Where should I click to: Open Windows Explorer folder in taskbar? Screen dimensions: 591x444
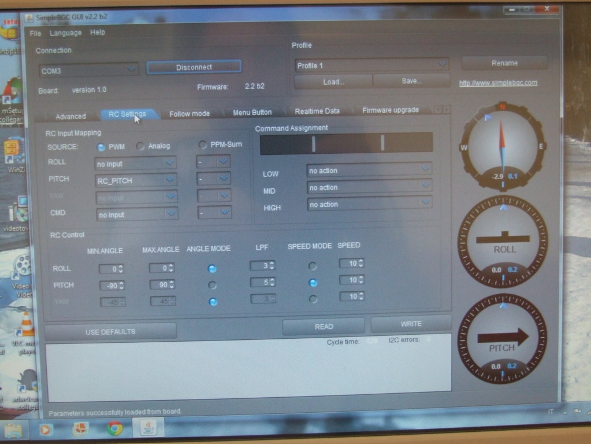(x=13, y=430)
